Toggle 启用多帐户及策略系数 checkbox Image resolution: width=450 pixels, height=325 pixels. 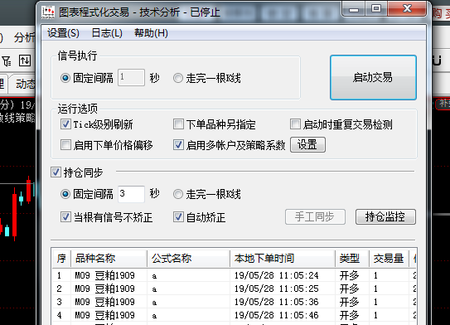click(178, 145)
